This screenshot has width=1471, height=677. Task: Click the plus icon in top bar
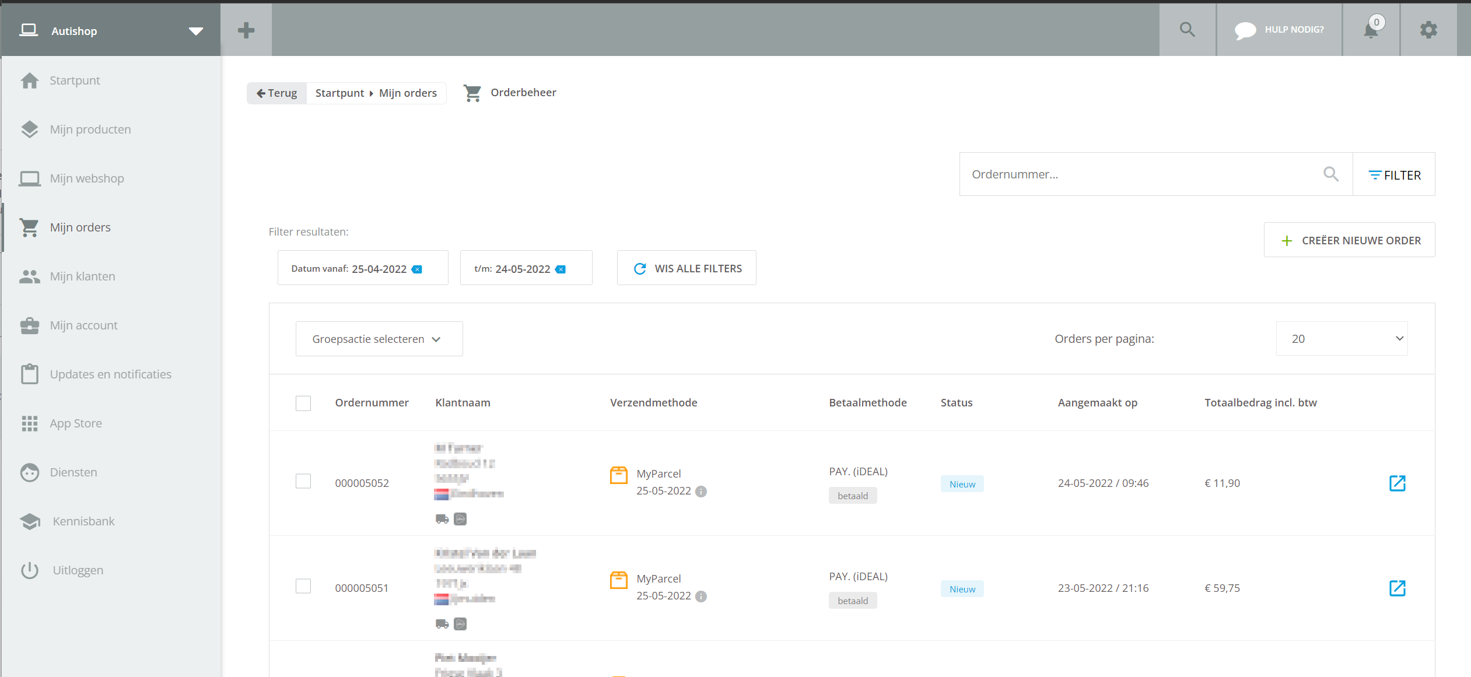pyautogui.click(x=246, y=30)
